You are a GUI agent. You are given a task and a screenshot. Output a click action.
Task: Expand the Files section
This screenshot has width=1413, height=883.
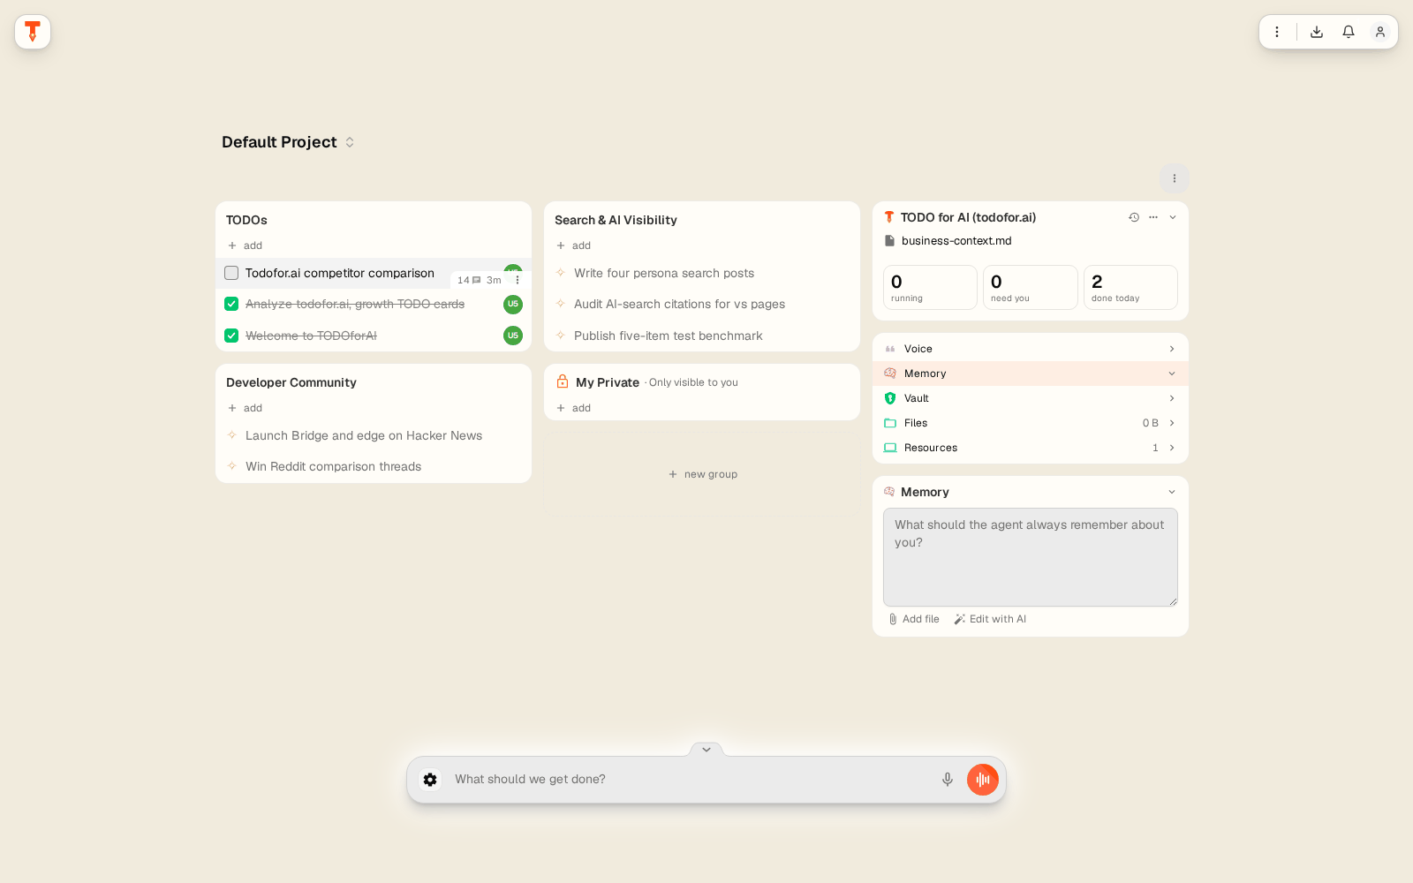point(1031,423)
